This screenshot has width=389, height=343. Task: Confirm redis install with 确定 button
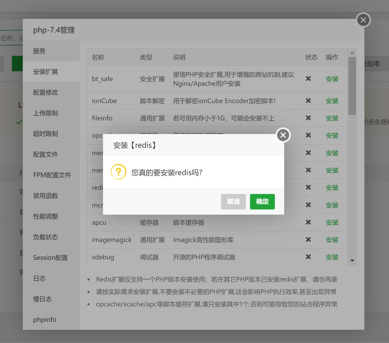pos(262,201)
